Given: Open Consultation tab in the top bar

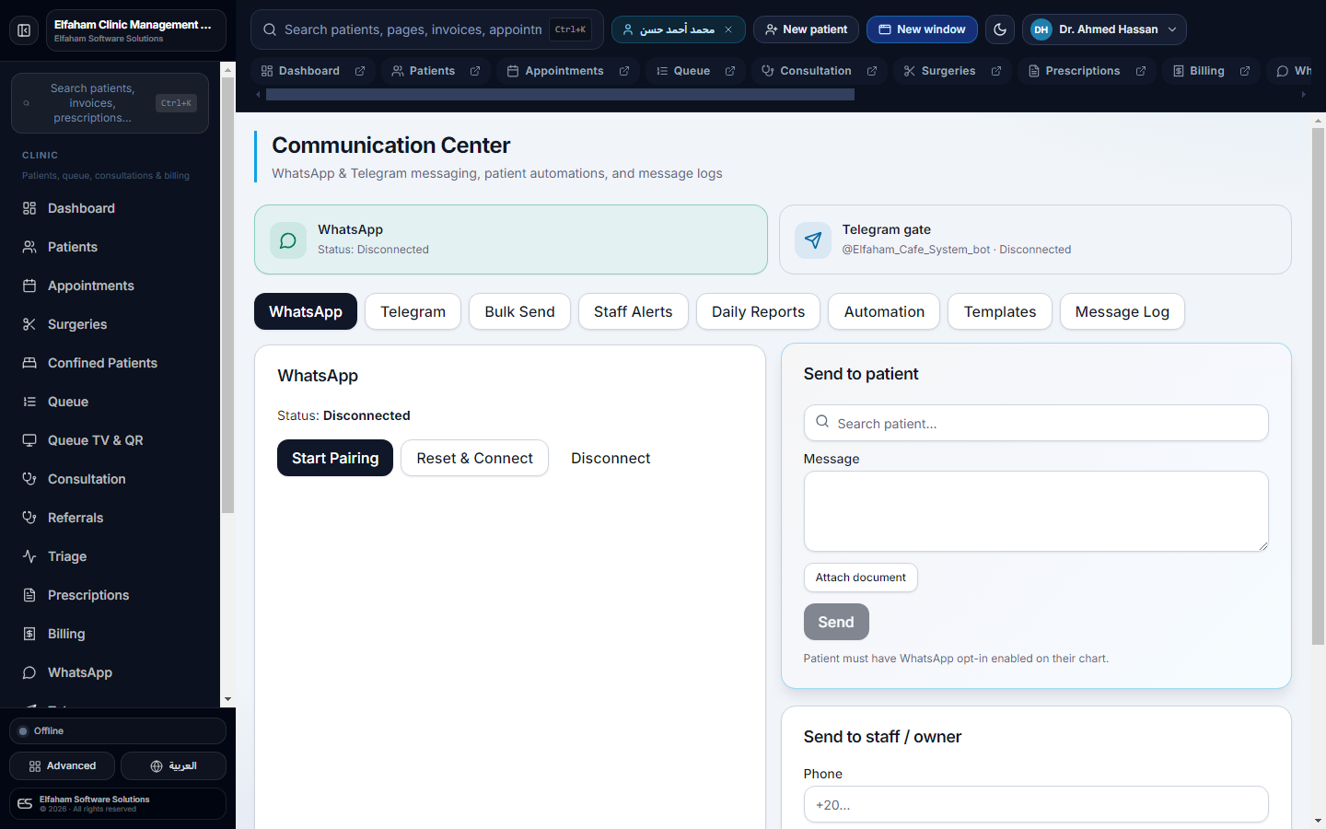Looking at the screenshot, I should click(x=807, y=71).
